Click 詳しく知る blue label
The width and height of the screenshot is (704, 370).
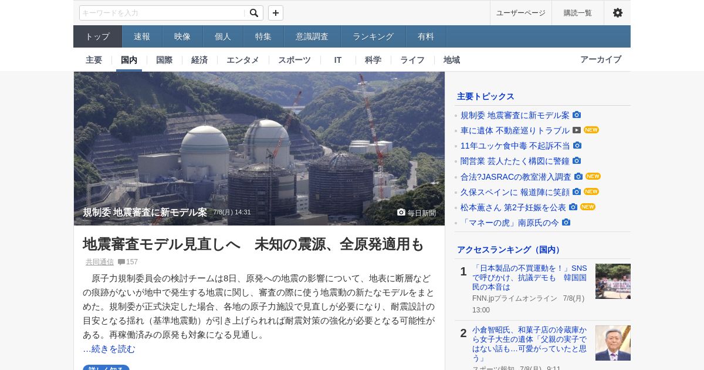pyautogui.click(x=106, y=368)
